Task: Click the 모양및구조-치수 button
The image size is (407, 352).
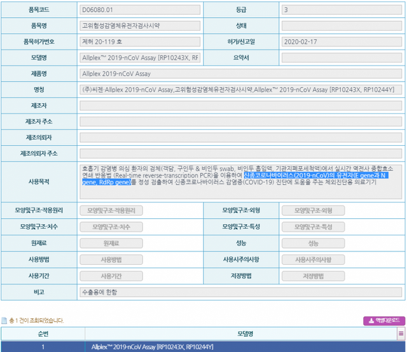Action: tap(111, 227)
